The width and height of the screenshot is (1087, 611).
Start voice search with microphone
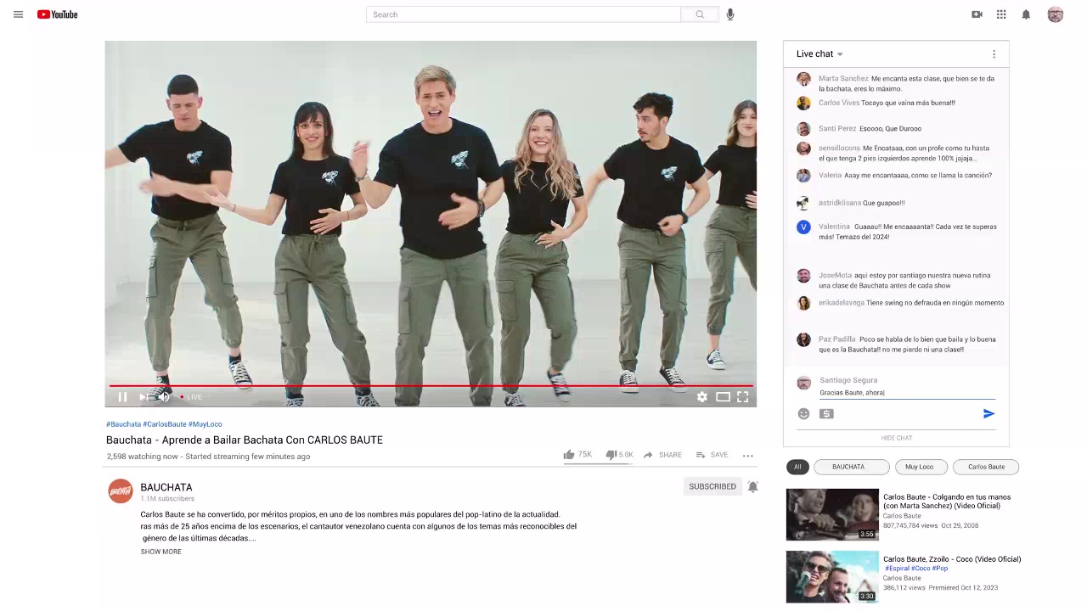(x=730, y=14)
